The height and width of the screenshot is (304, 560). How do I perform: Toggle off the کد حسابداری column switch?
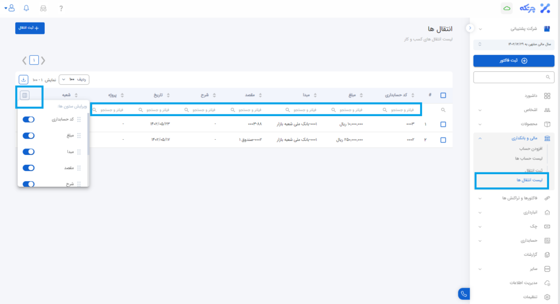click(x=29, y=119)
